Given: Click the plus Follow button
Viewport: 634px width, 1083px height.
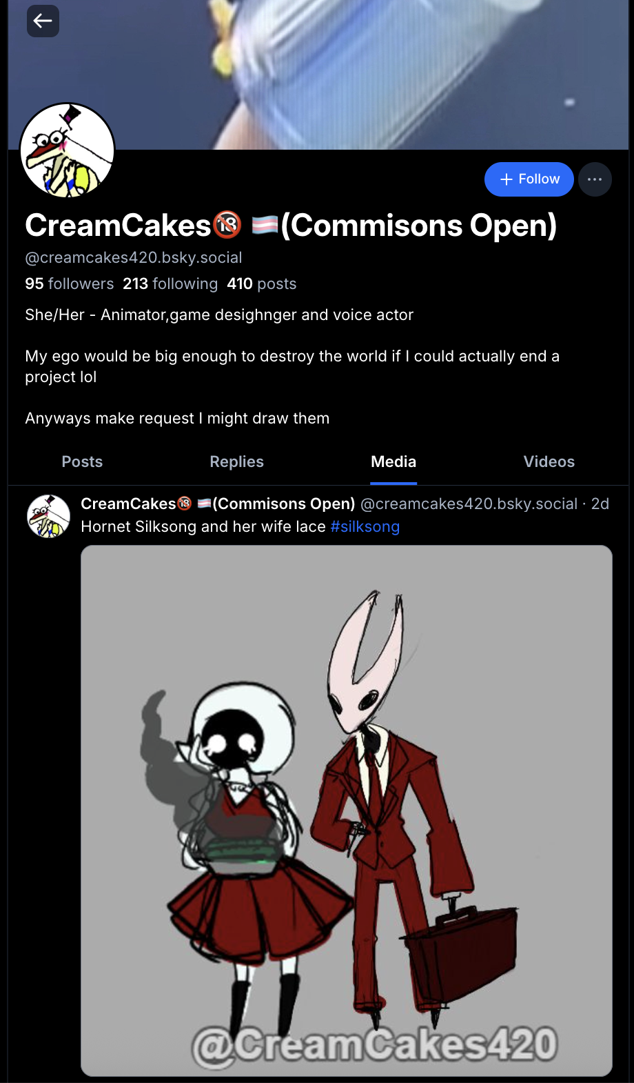Looking at the screenshot, I should (529, 179).
